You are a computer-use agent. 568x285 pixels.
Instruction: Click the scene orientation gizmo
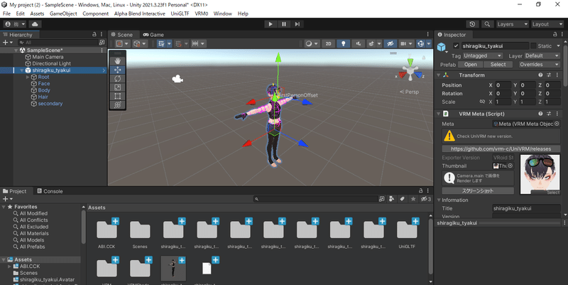point(410,69)
